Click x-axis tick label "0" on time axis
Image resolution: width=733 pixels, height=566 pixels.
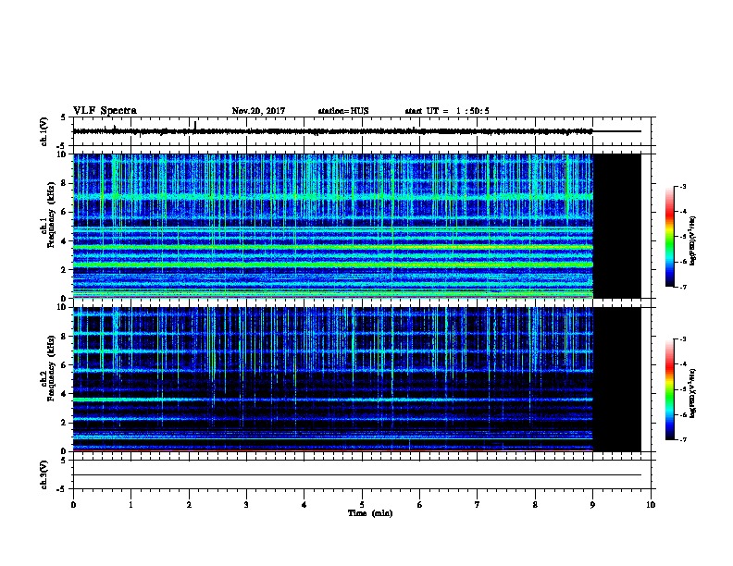[73, 505]
